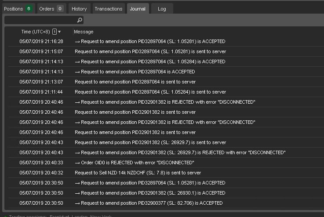Switch to the Transactions tab

[x=109, y=9]
